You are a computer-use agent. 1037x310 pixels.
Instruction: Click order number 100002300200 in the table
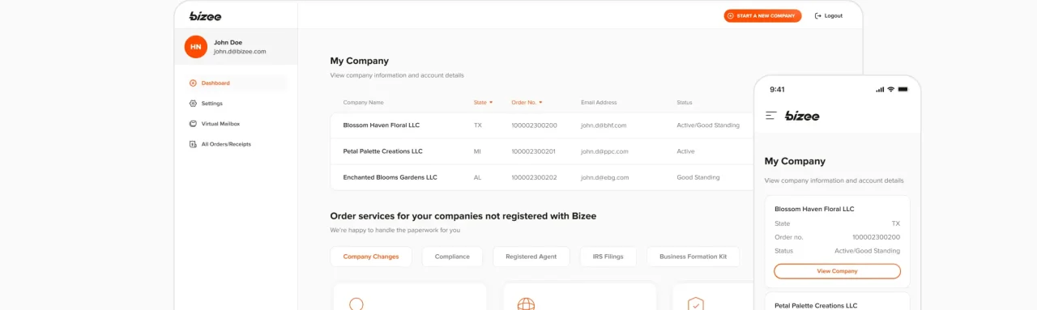point(534,125)
